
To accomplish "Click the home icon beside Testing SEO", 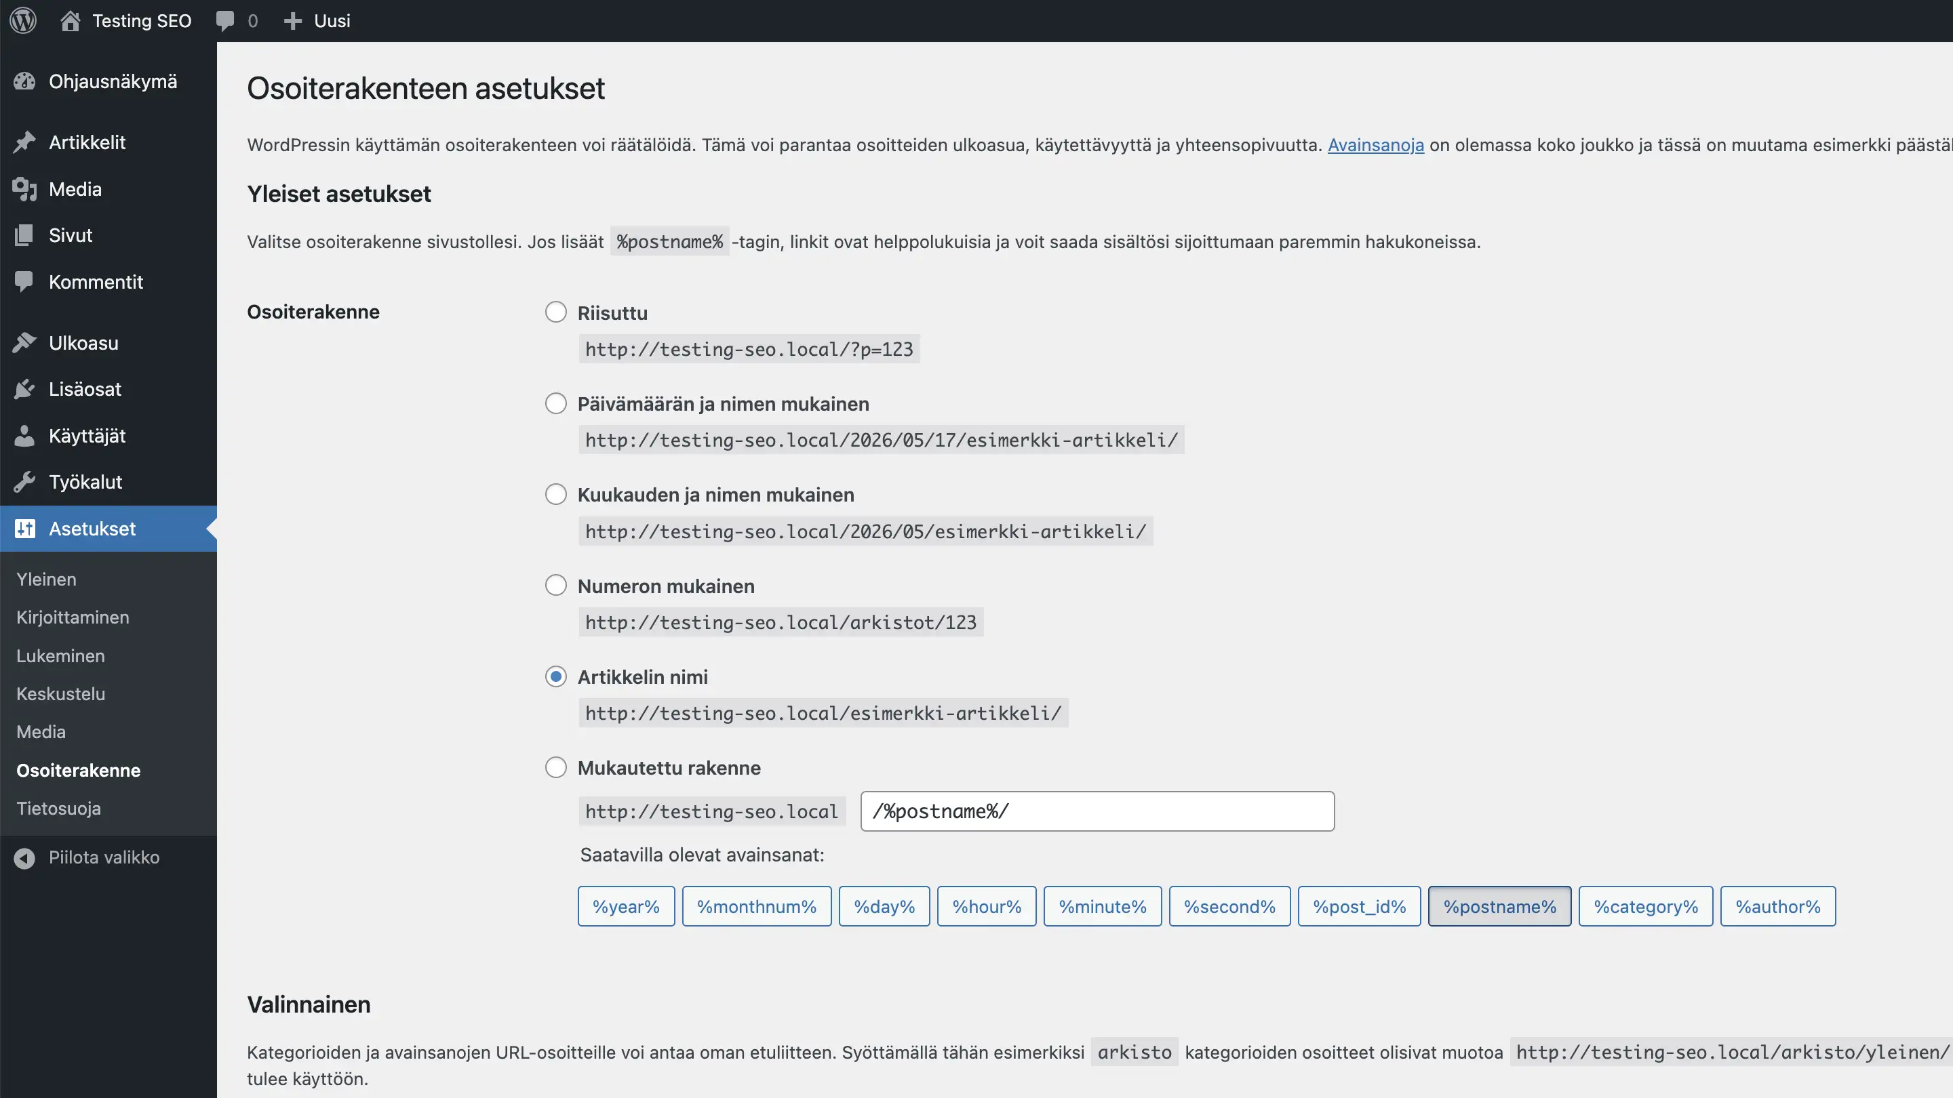I will (x=71, y=20).
